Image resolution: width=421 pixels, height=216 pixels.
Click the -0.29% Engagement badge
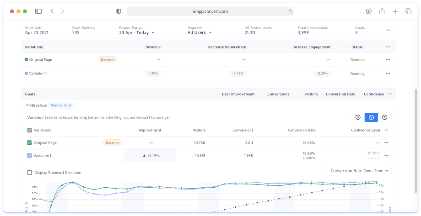323,74
